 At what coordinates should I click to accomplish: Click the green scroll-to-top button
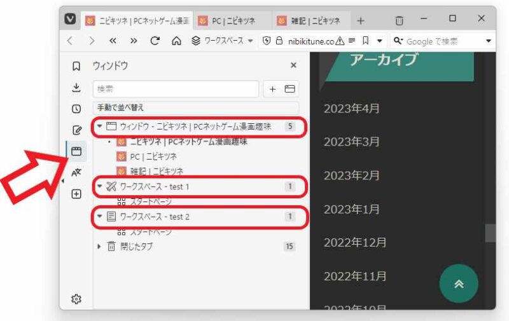pyautogui.click(x=459, y=283)
